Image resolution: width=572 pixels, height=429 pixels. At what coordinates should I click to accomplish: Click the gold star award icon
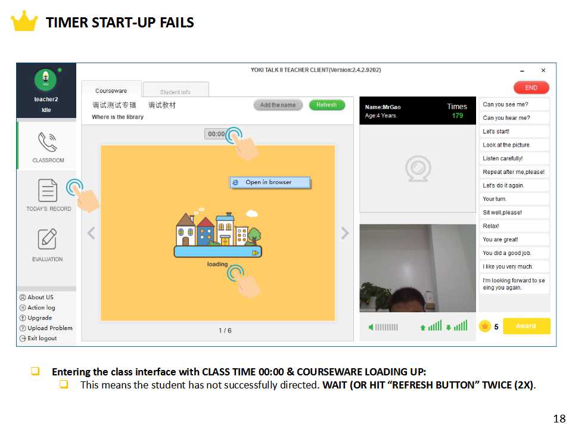pyautogui.click(x=485, y=326)
